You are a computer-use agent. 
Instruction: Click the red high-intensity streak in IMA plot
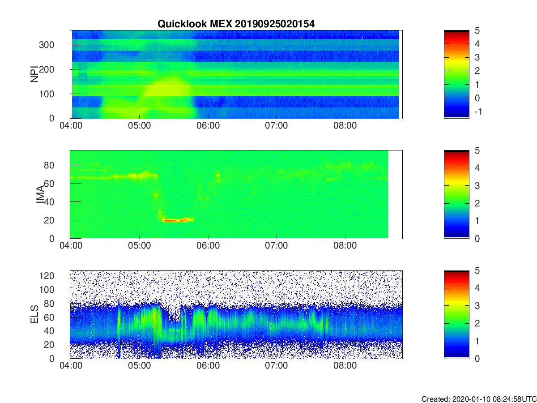pos(175,220)
